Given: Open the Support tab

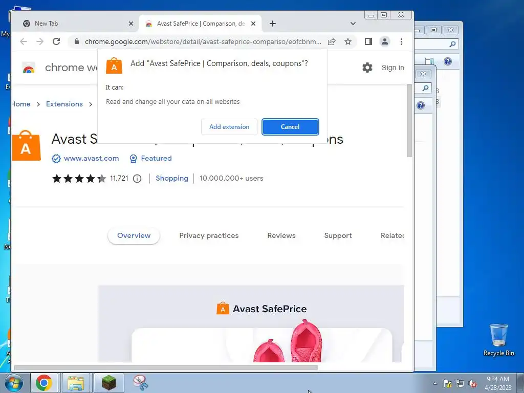Looking at the screenshot, I should (338, 235).
